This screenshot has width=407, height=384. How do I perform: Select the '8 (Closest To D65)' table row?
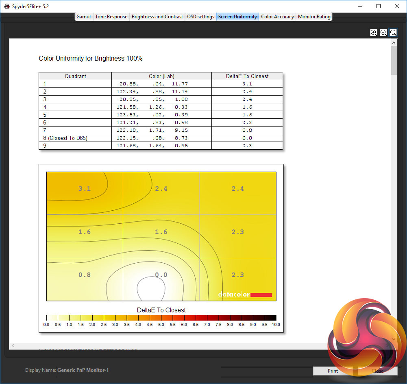pyautogui.click(x=161, y=138)
